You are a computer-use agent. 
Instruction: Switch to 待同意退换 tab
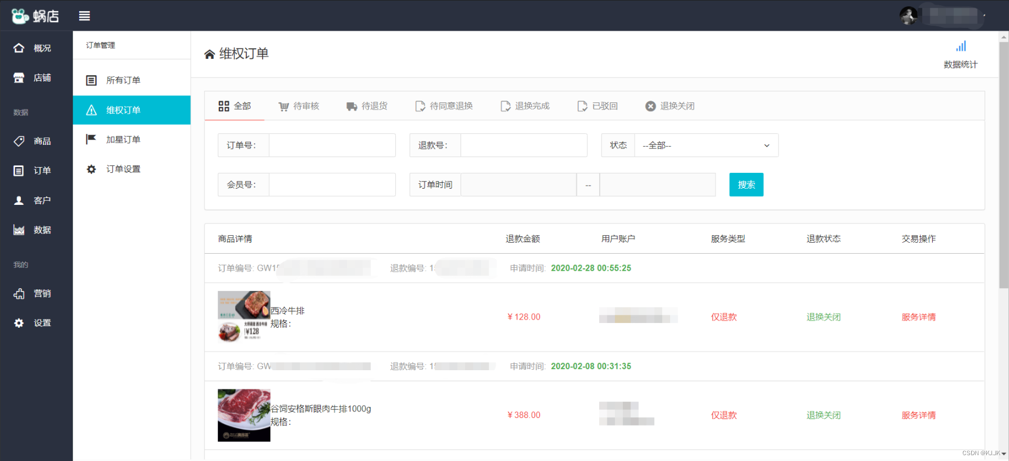pyautogui.click(x=444, y=106)
